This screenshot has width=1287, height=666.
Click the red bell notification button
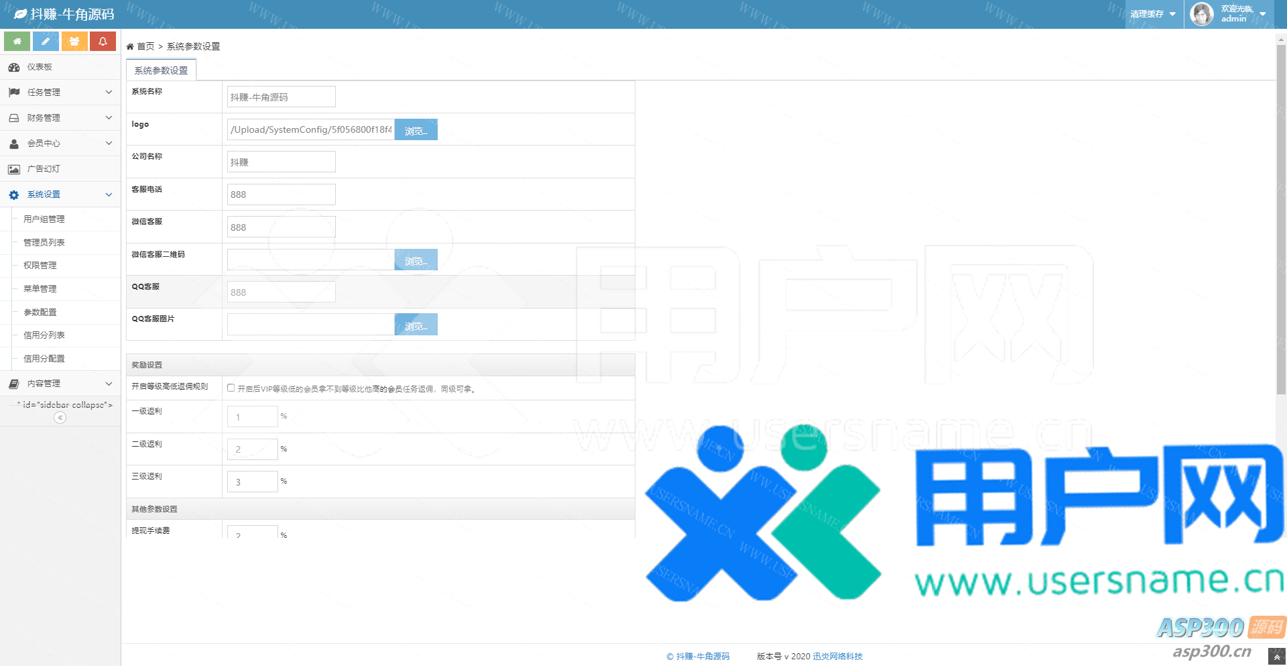click(103, 42)
